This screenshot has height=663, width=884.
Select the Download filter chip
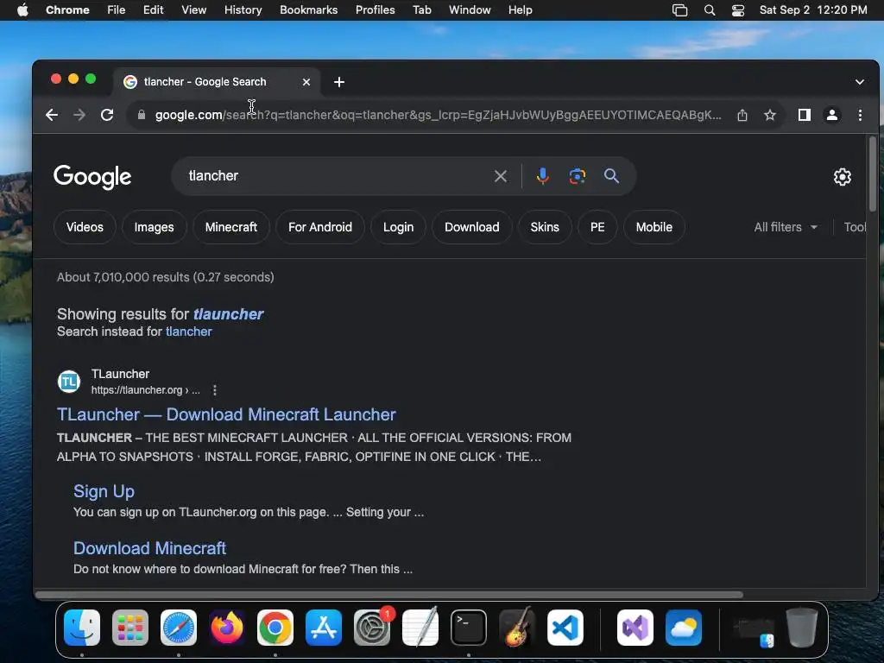pyautogui.click(x=472, y=227)
